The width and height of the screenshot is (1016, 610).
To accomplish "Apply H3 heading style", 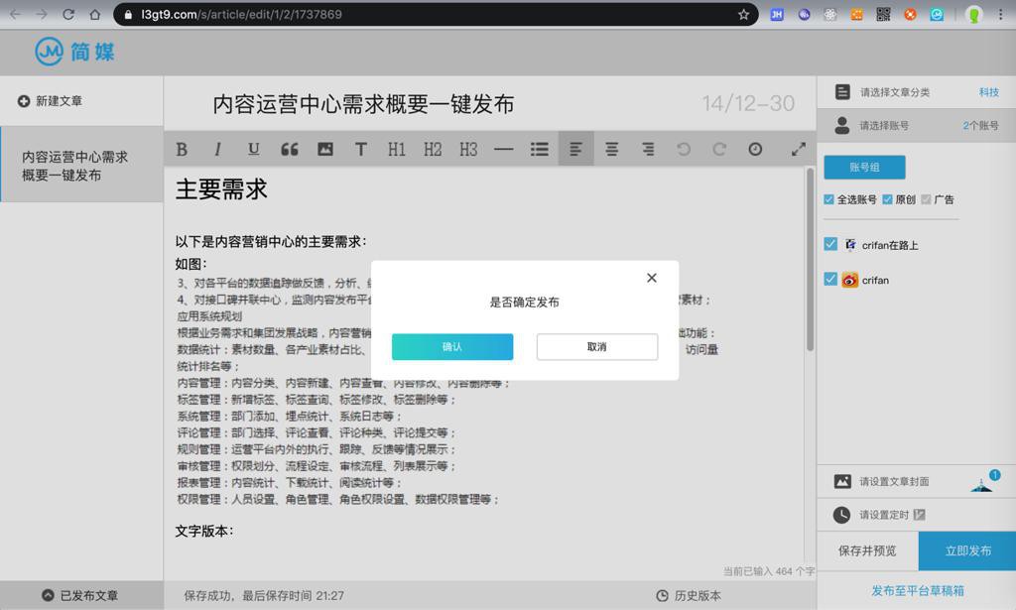I will 468,149.
